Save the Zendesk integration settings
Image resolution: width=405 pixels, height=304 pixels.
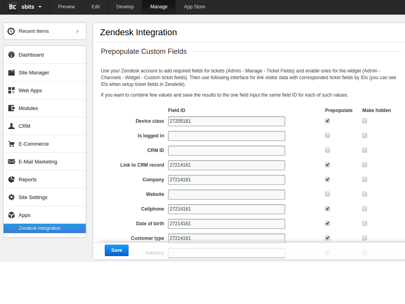(117, 250)
